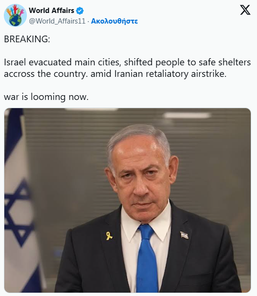Click the blue necktie in the photo
257x296 pixels.
(147, 258)
